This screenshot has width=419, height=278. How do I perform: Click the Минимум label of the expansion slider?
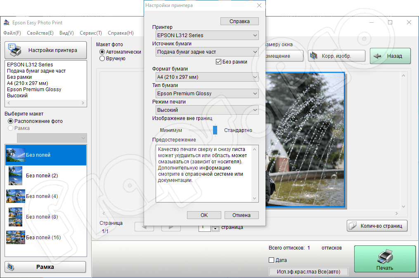(171, 130)
